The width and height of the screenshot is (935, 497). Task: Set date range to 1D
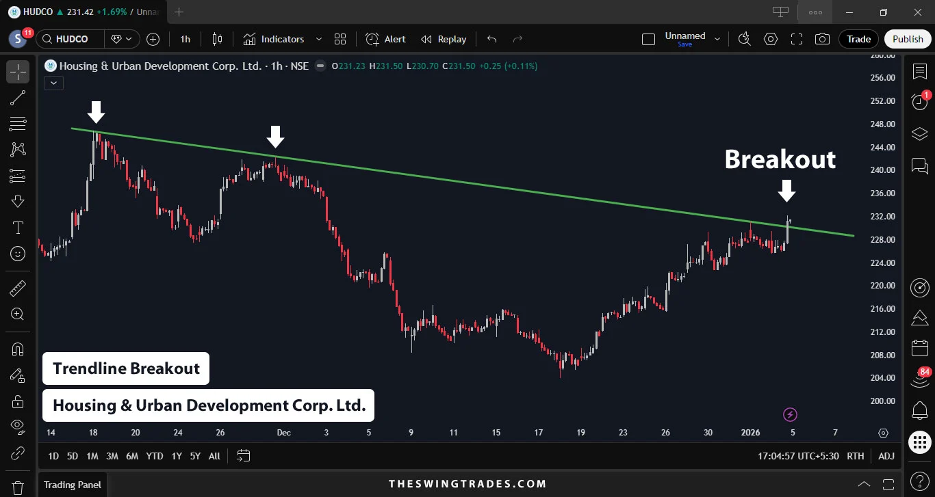click(x=53, y=456)
